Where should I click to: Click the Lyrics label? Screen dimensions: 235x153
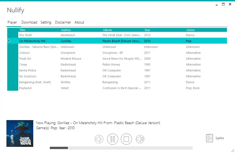pyautogui.click(x=220, y=138)
